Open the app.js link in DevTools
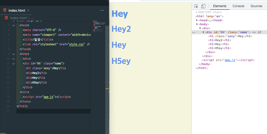Viewport: 267px width, 134px height. [x=230, y=60]
